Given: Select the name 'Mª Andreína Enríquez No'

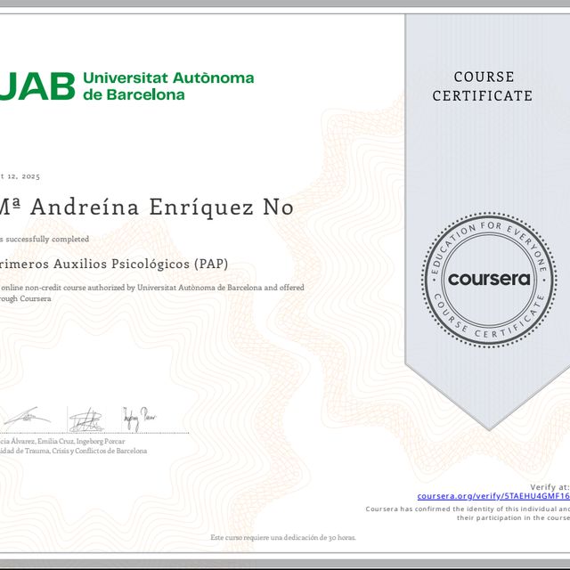Looking at the screenshot, I should coord(146,208).
